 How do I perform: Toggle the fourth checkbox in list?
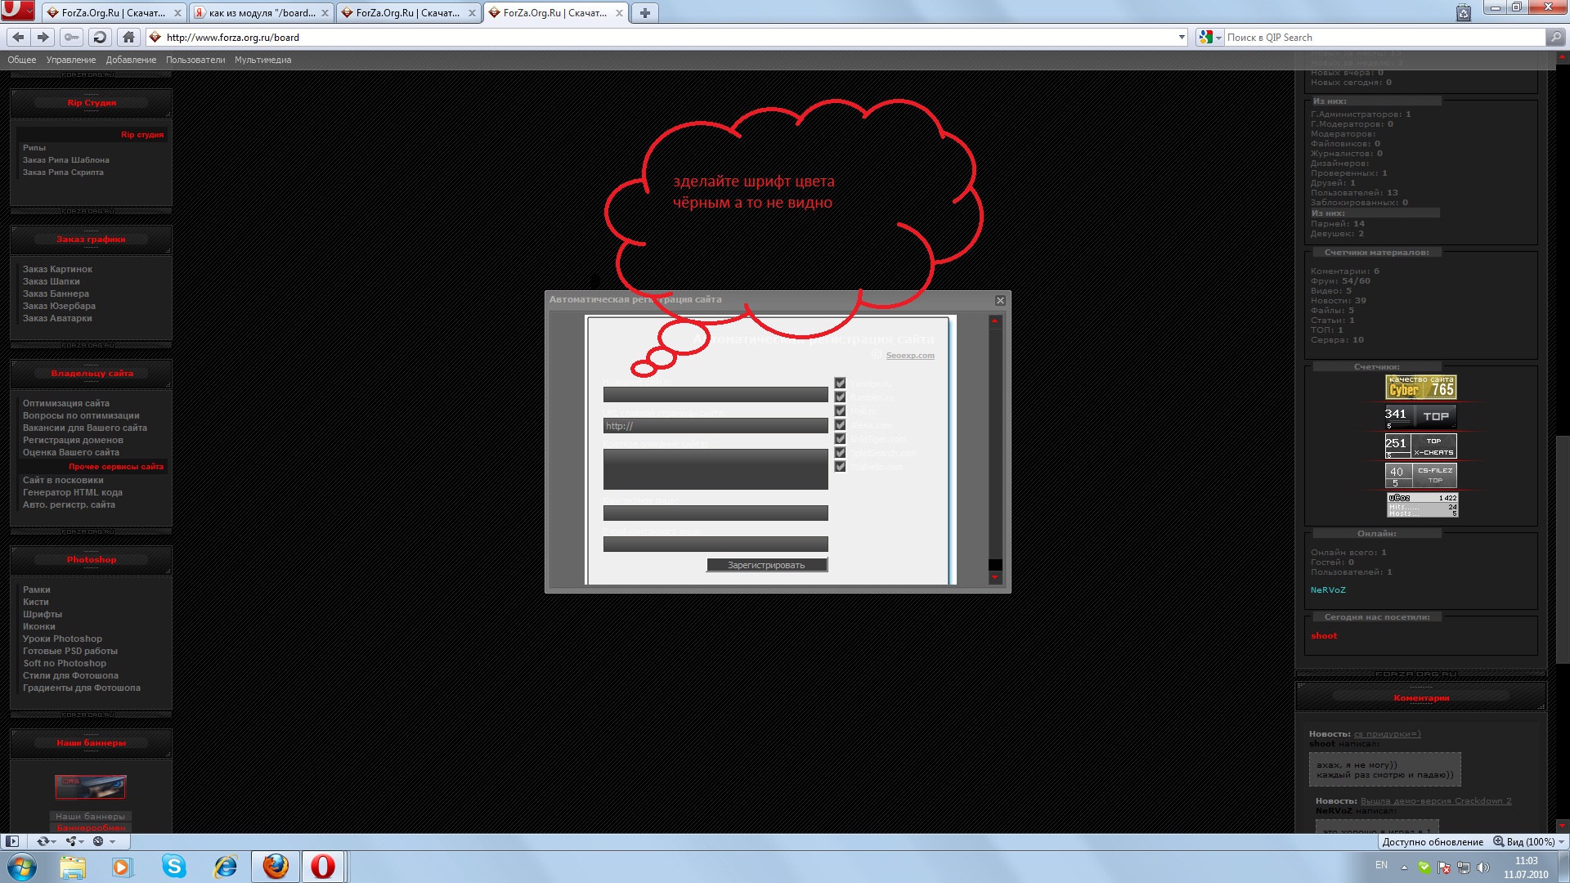tap(840, 424)
